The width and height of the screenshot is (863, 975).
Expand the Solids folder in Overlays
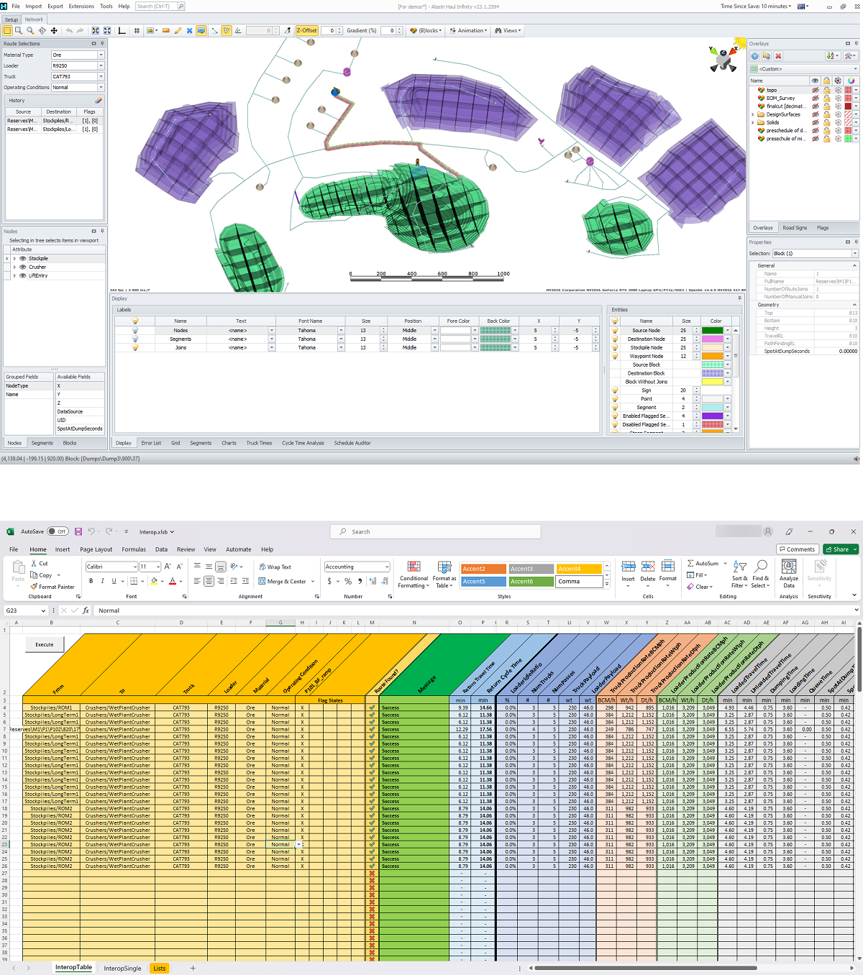tap(753, 122)
